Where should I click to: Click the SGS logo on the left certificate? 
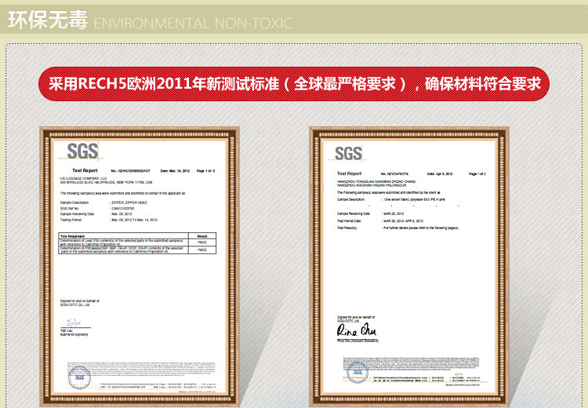click(x=83, y=151)
